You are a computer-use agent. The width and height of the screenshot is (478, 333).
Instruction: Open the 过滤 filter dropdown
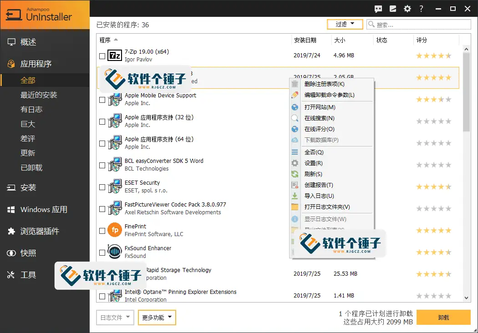tap(345, 25)
